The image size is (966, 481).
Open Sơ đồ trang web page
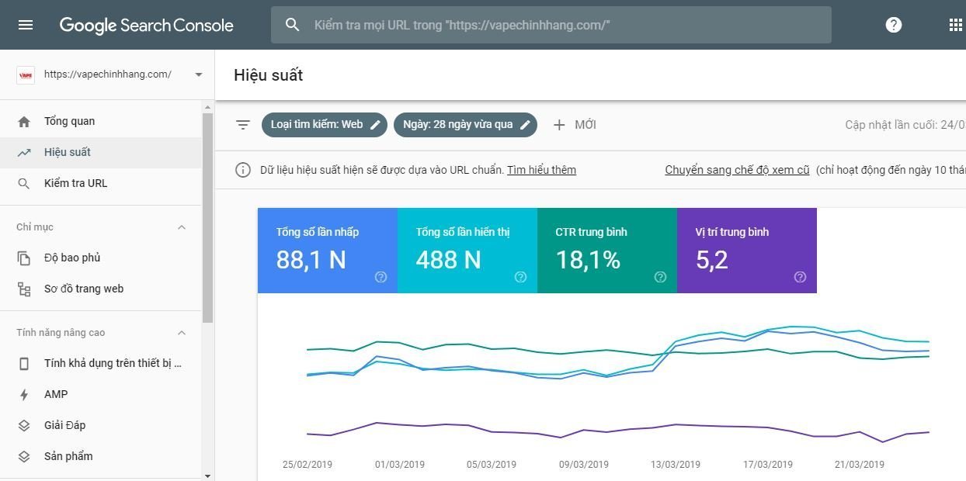tap(100, 289)
